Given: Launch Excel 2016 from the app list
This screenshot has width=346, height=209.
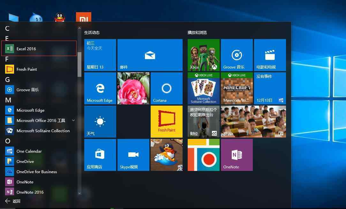Looking at the screenshot, I should (x=39, y=48).
